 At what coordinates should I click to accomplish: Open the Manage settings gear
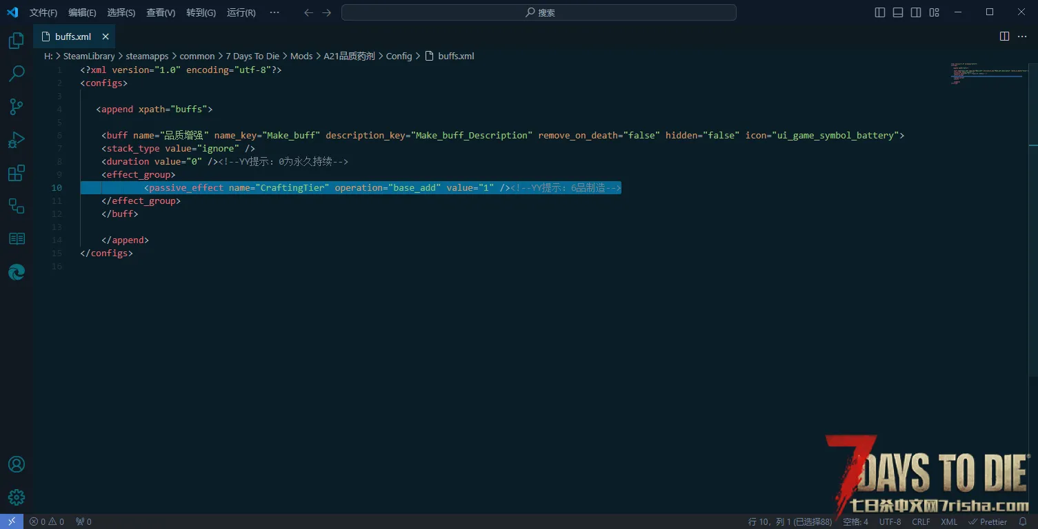click(17, 497)
